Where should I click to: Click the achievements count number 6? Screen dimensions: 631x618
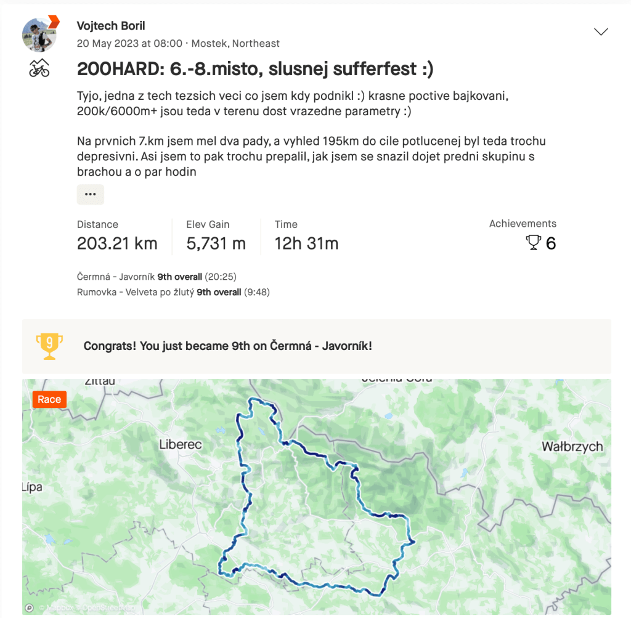coord(550,243)
